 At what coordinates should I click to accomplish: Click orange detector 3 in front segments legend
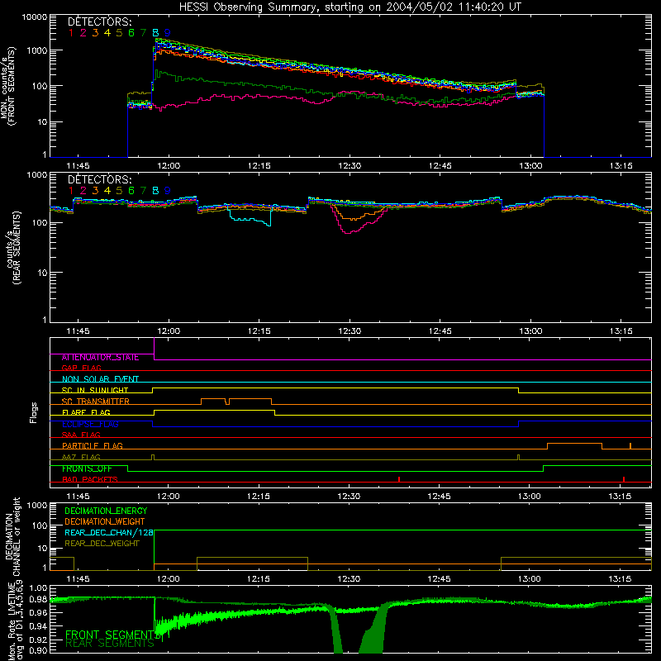click(95, 32)
